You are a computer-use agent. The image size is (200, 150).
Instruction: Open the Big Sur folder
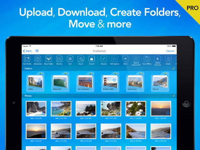(160, 82)
